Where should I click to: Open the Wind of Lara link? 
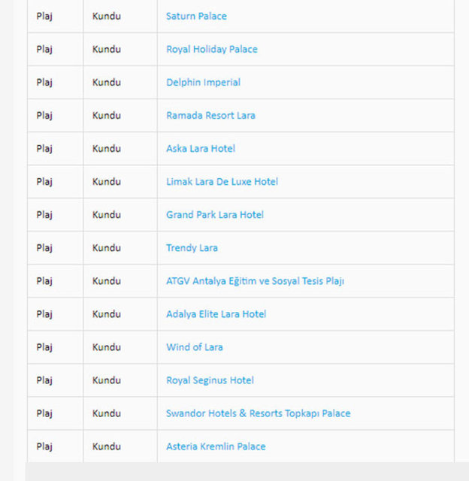click(x=194, y=347)
